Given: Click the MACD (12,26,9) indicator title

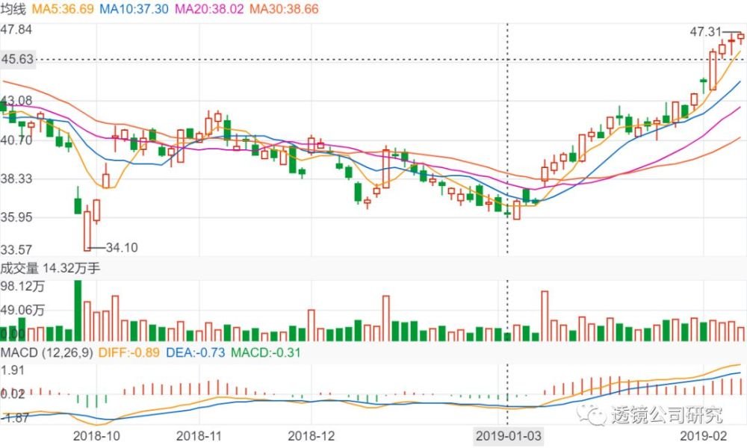Looking at the screenshot, I should [46, 352].
